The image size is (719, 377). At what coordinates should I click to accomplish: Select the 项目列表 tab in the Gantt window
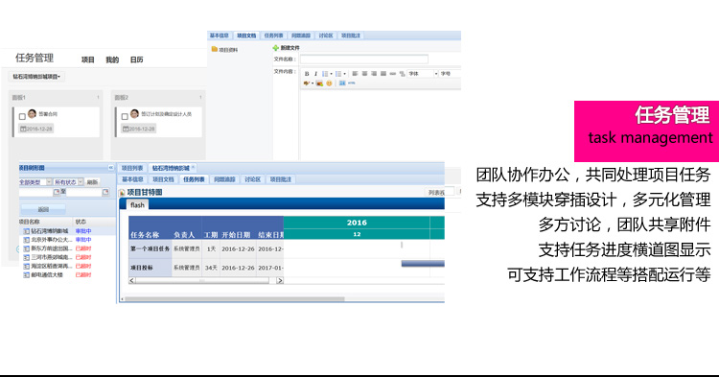tap(132, 168)
